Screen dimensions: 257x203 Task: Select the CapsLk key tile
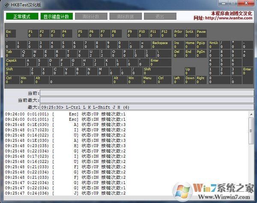[15, 63]
